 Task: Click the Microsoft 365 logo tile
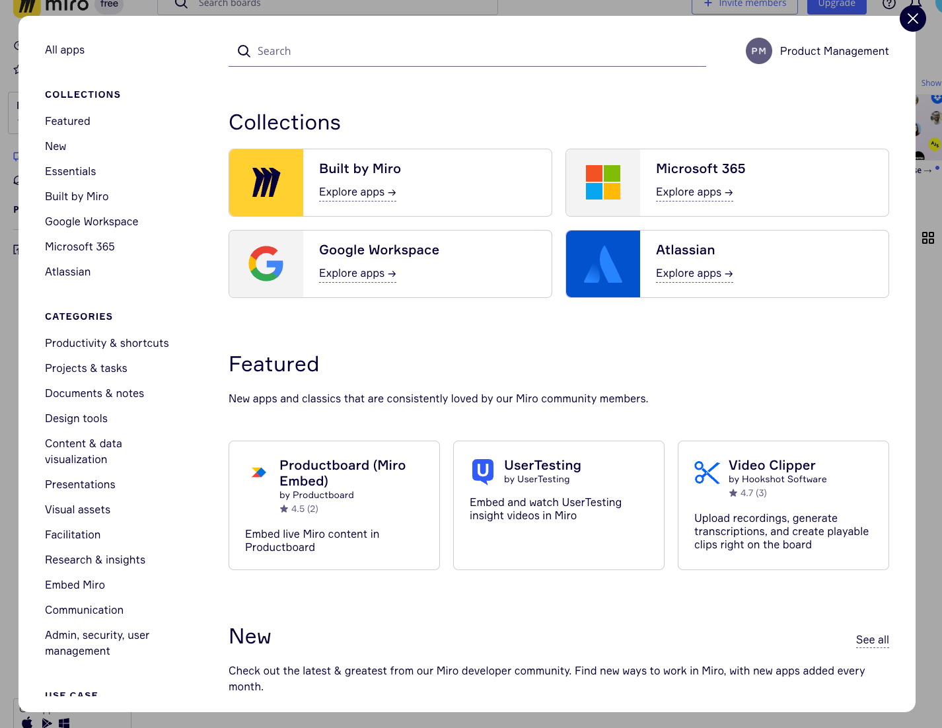[x=603, y=182]
